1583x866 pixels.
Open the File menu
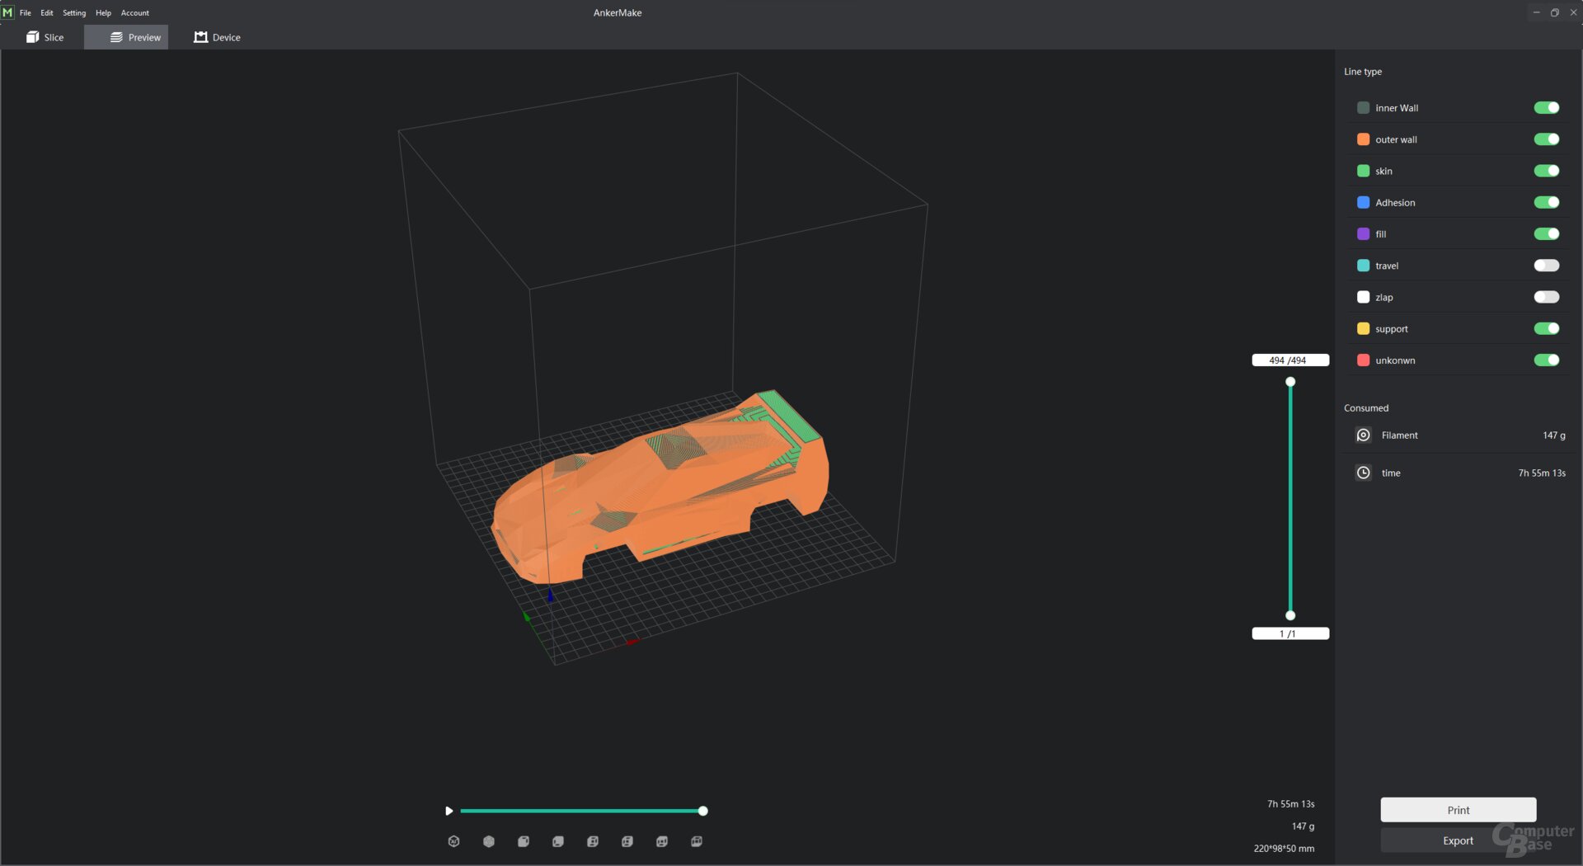(x=26, y=12)
